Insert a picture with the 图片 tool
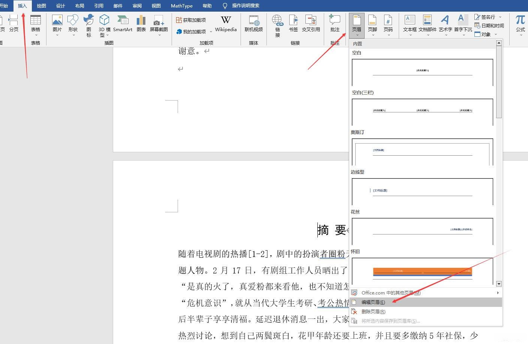This screenshot has height=344, width=528. pos(57,24)
